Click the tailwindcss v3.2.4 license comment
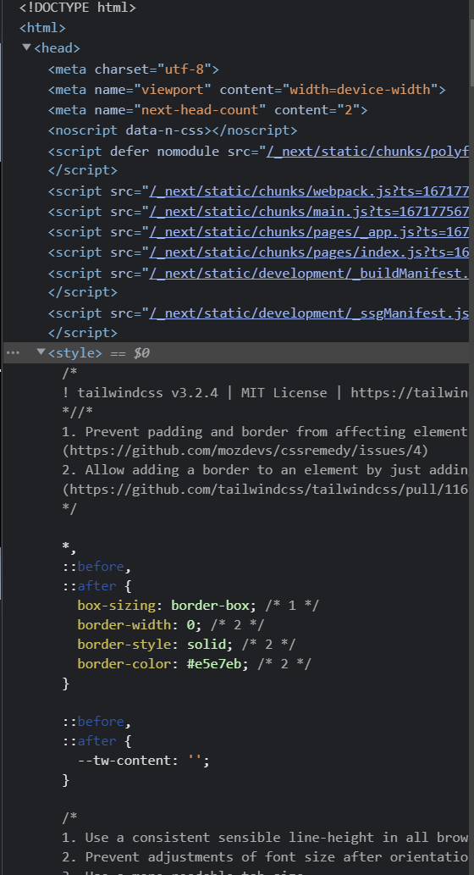The width and height of the screenshot is (474, 875). point(265,392)
